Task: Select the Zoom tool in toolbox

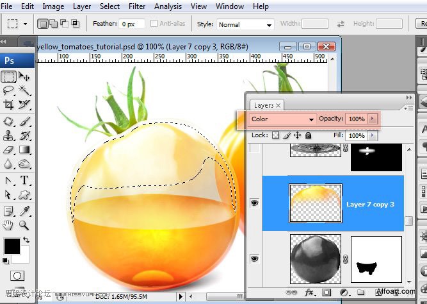Action: tap(24, 225)
